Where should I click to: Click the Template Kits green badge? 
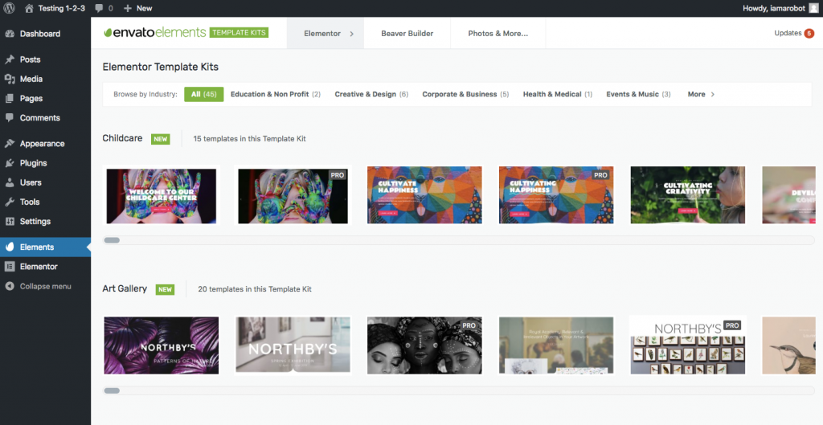pos(239,32)
